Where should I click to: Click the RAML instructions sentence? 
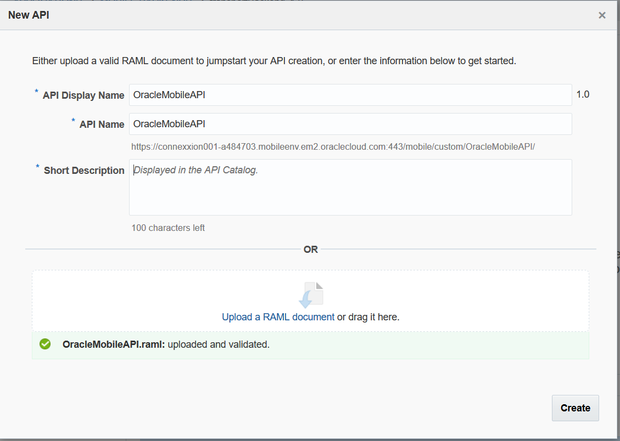click(274, 61)
